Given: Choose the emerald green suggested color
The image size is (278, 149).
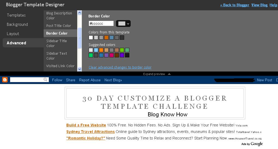Looking at the screenshot, I should click(x=91, y=55).
